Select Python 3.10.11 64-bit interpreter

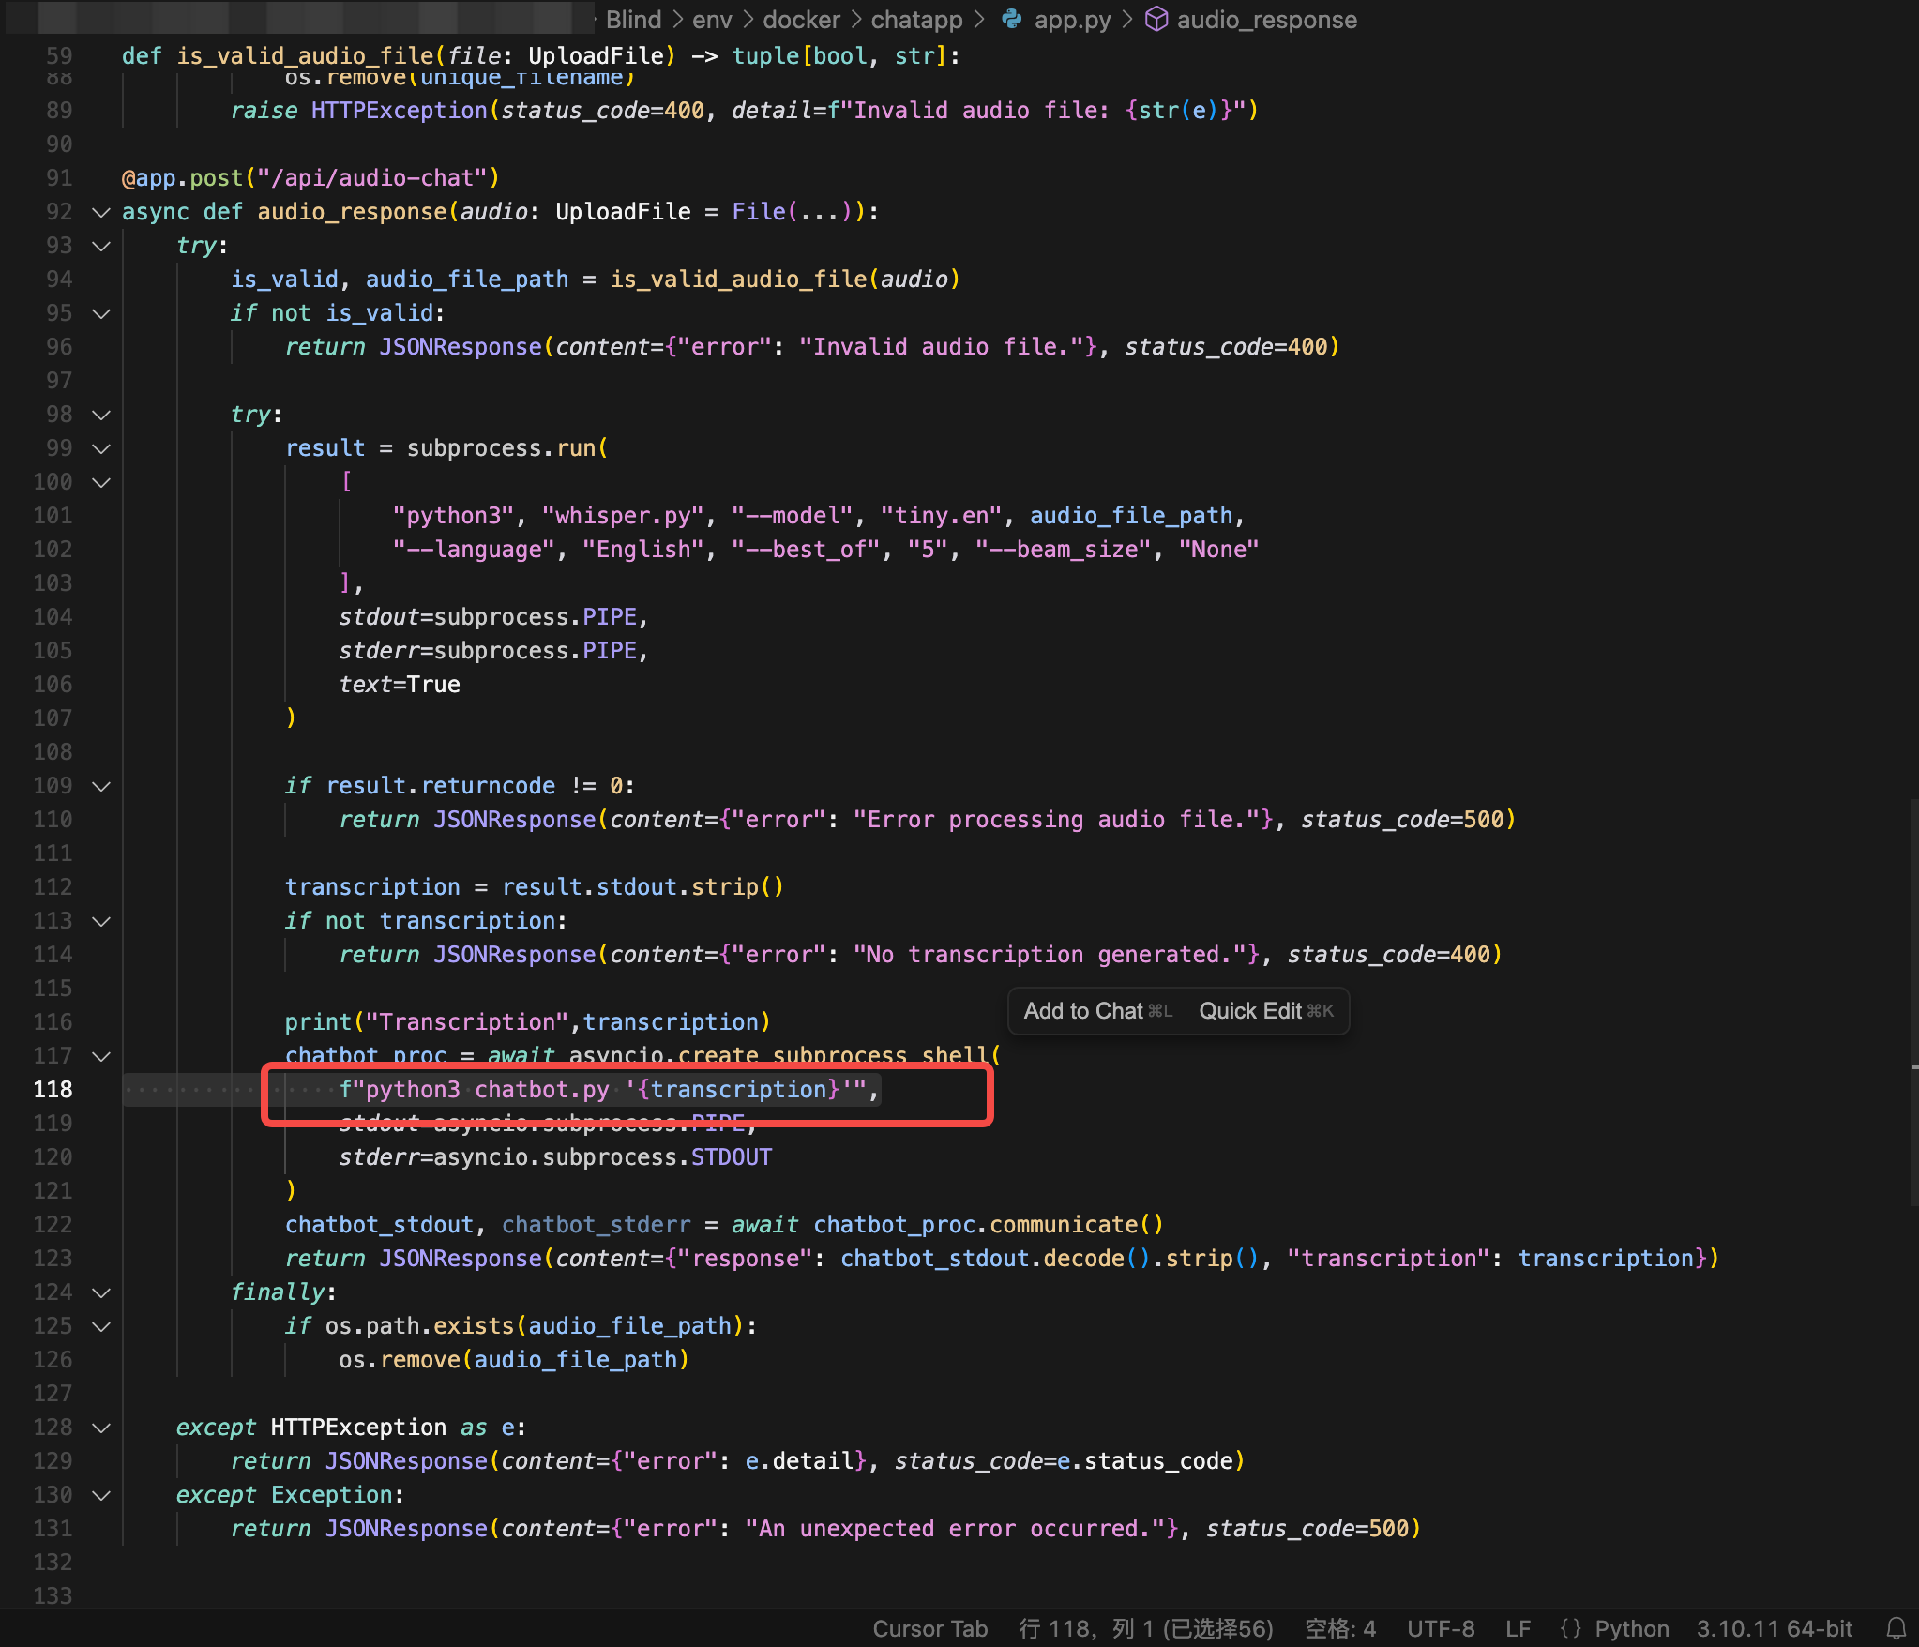(1774, 1628)
